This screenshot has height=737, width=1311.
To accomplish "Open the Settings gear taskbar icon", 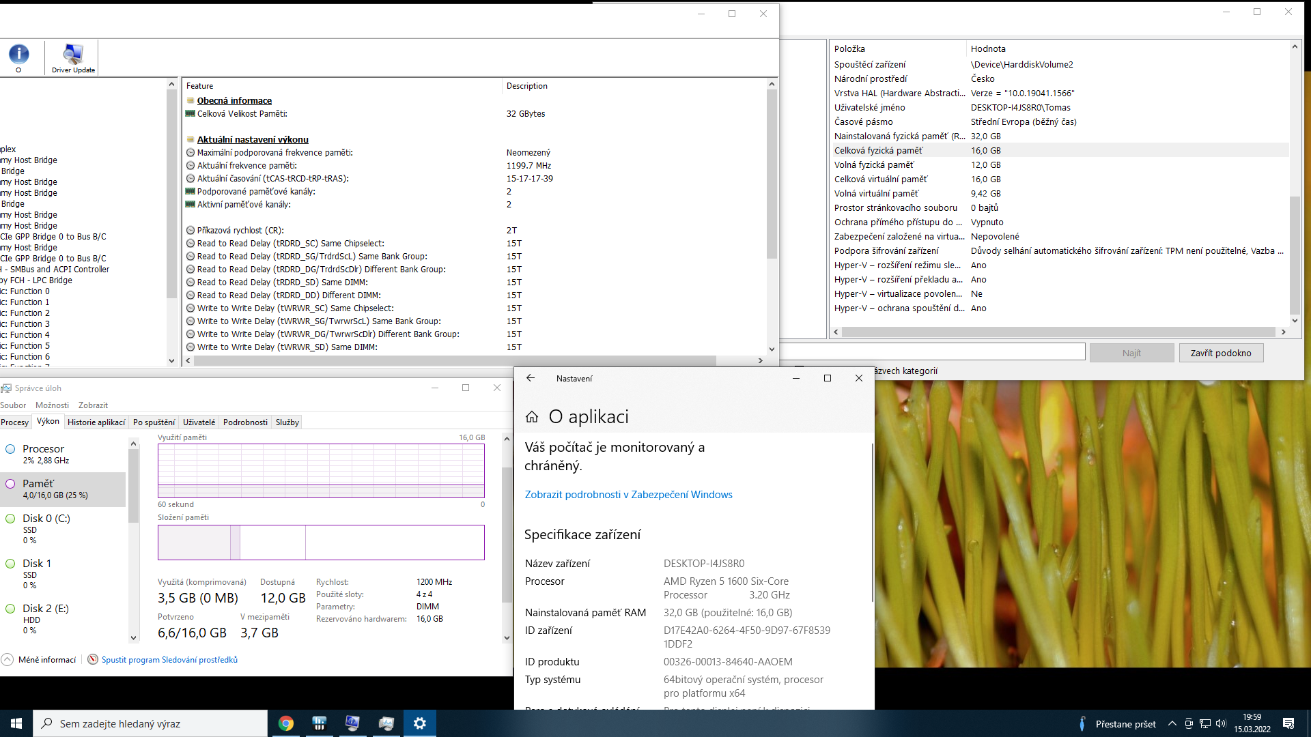I will [x=419, y=723].
